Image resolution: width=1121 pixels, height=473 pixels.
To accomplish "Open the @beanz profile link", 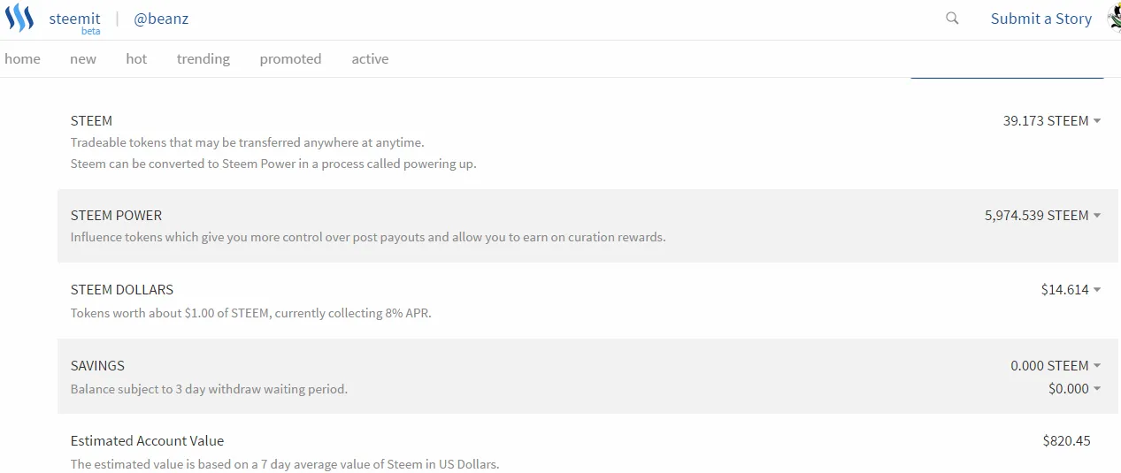I will point(161,19).
